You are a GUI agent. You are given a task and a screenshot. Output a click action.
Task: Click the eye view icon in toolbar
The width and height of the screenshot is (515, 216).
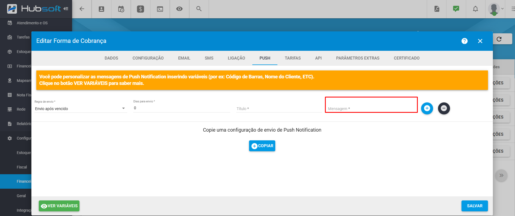click(x=179, y=9)
